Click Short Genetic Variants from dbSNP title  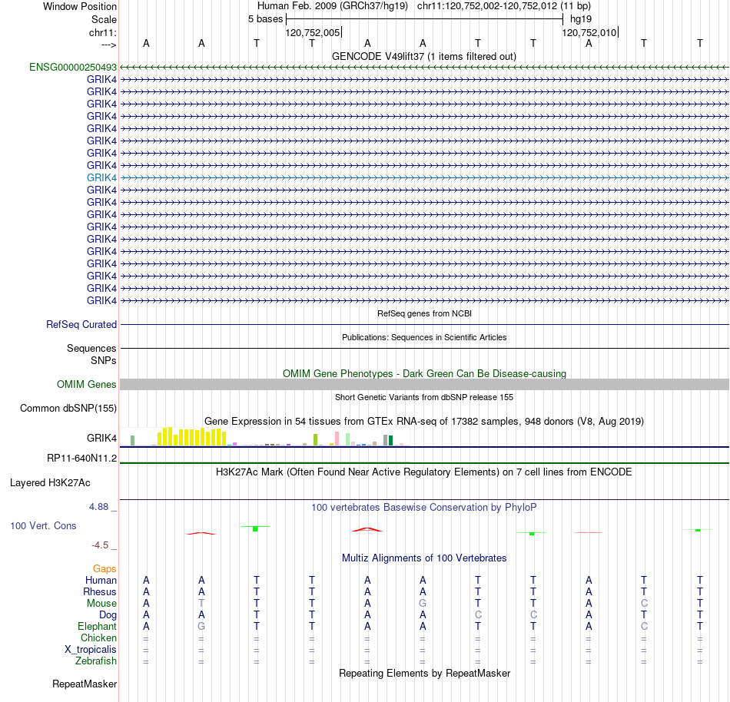[424, 397]
